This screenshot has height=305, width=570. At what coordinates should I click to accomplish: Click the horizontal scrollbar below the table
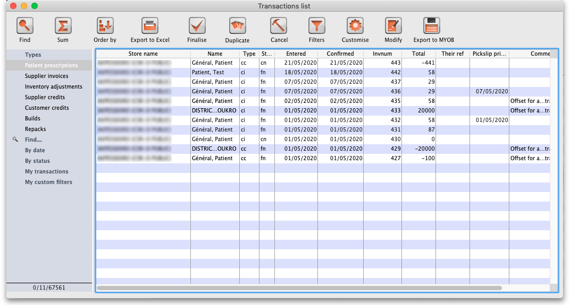pos(299,288)
